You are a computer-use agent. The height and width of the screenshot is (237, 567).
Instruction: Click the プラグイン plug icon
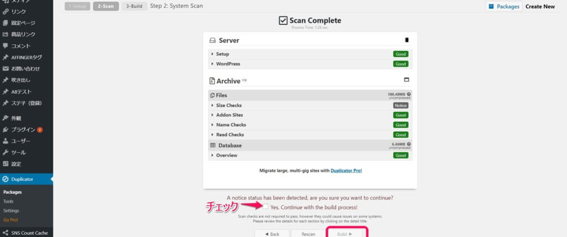click(x=6, y=130)
